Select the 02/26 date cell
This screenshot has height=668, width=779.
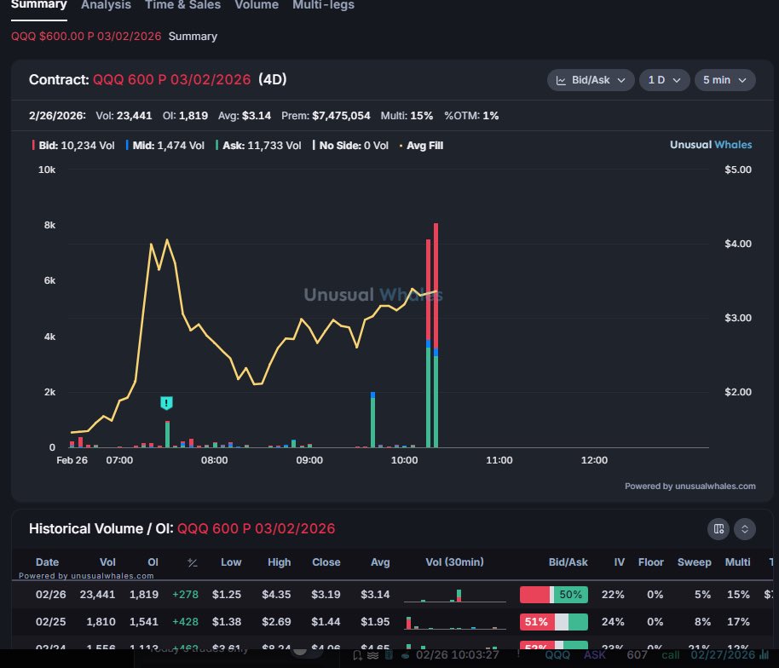(50, 595)
